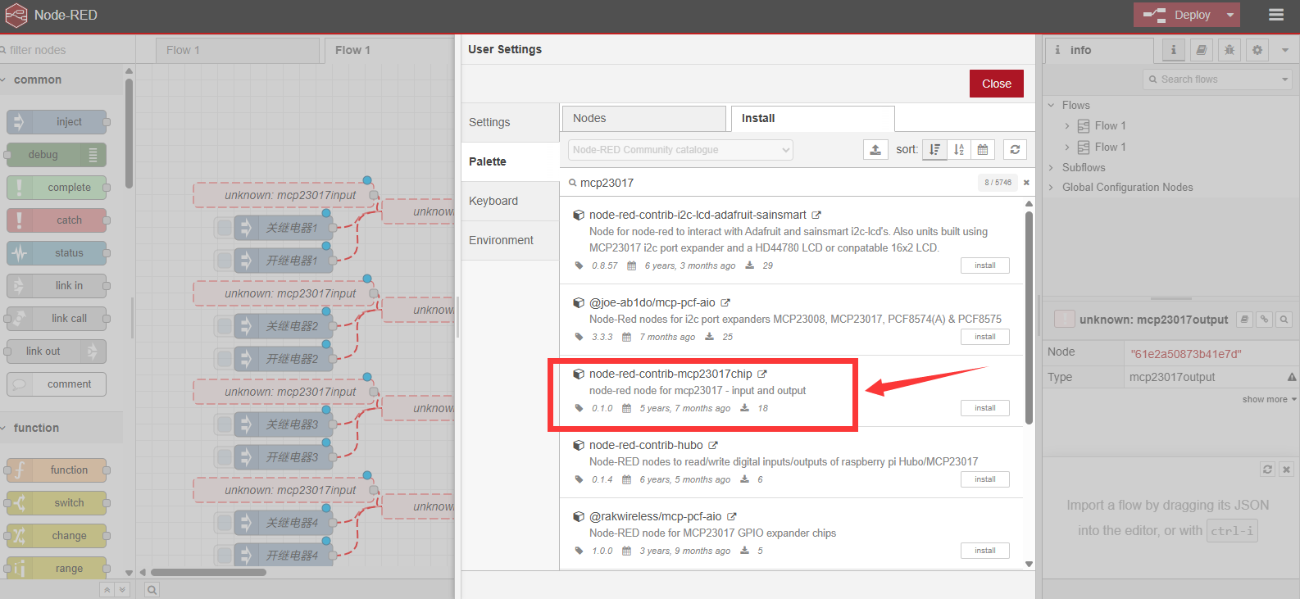Screen dimensions: 1300x599
Task: Open the Information sidebar icon button
Action: pos(1173,50)
